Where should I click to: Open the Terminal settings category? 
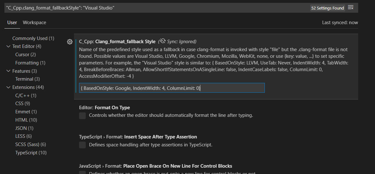coord(27,79)
